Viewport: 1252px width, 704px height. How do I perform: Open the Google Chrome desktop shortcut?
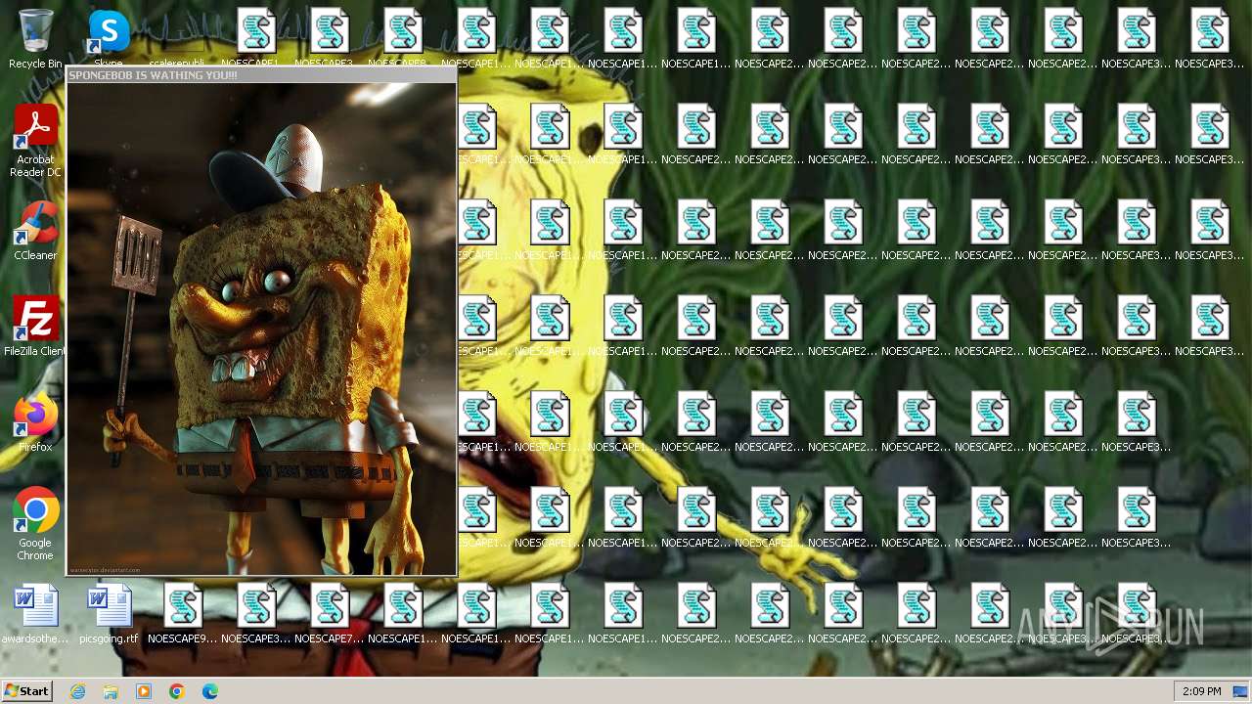point(35,524)
